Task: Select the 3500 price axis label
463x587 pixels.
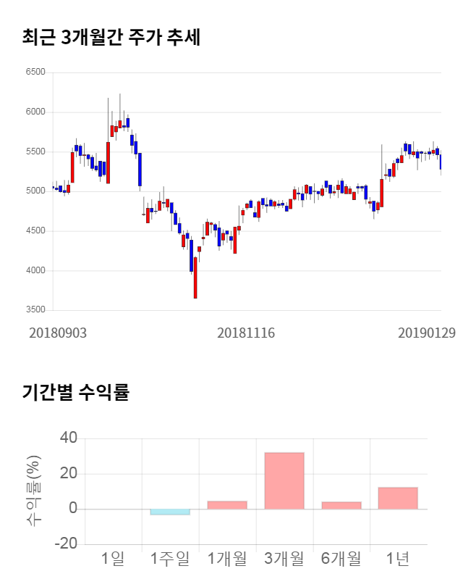Action: click(x=35, y=310)
